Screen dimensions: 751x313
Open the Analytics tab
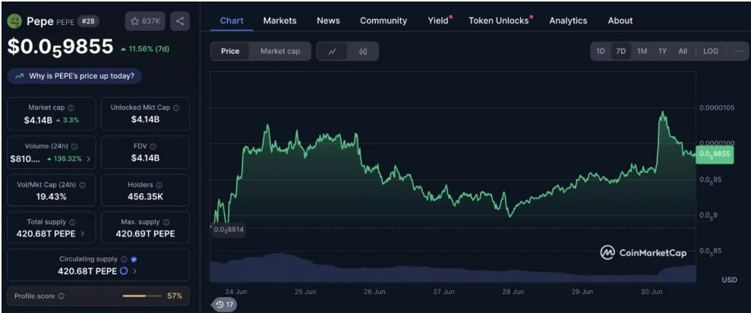[x=568, y=20]
